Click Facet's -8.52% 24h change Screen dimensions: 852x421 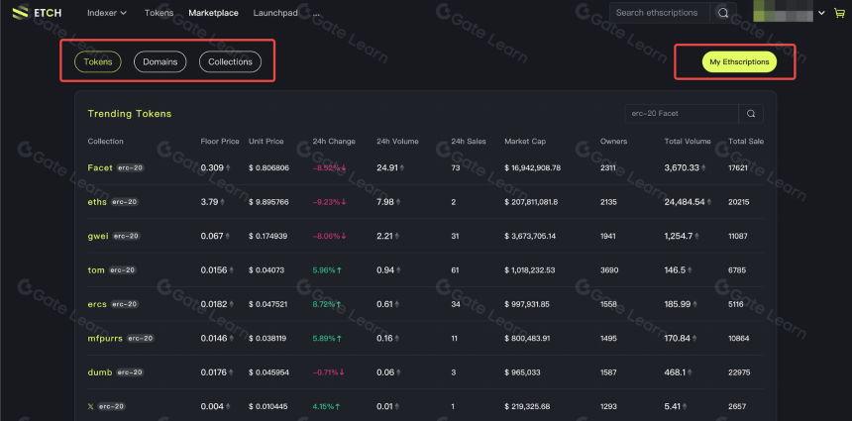[x=329, y=167]
